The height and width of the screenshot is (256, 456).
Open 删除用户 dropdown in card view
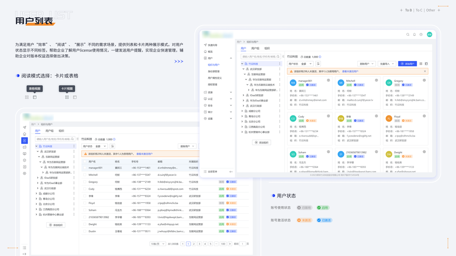click(x=366, y=64)
